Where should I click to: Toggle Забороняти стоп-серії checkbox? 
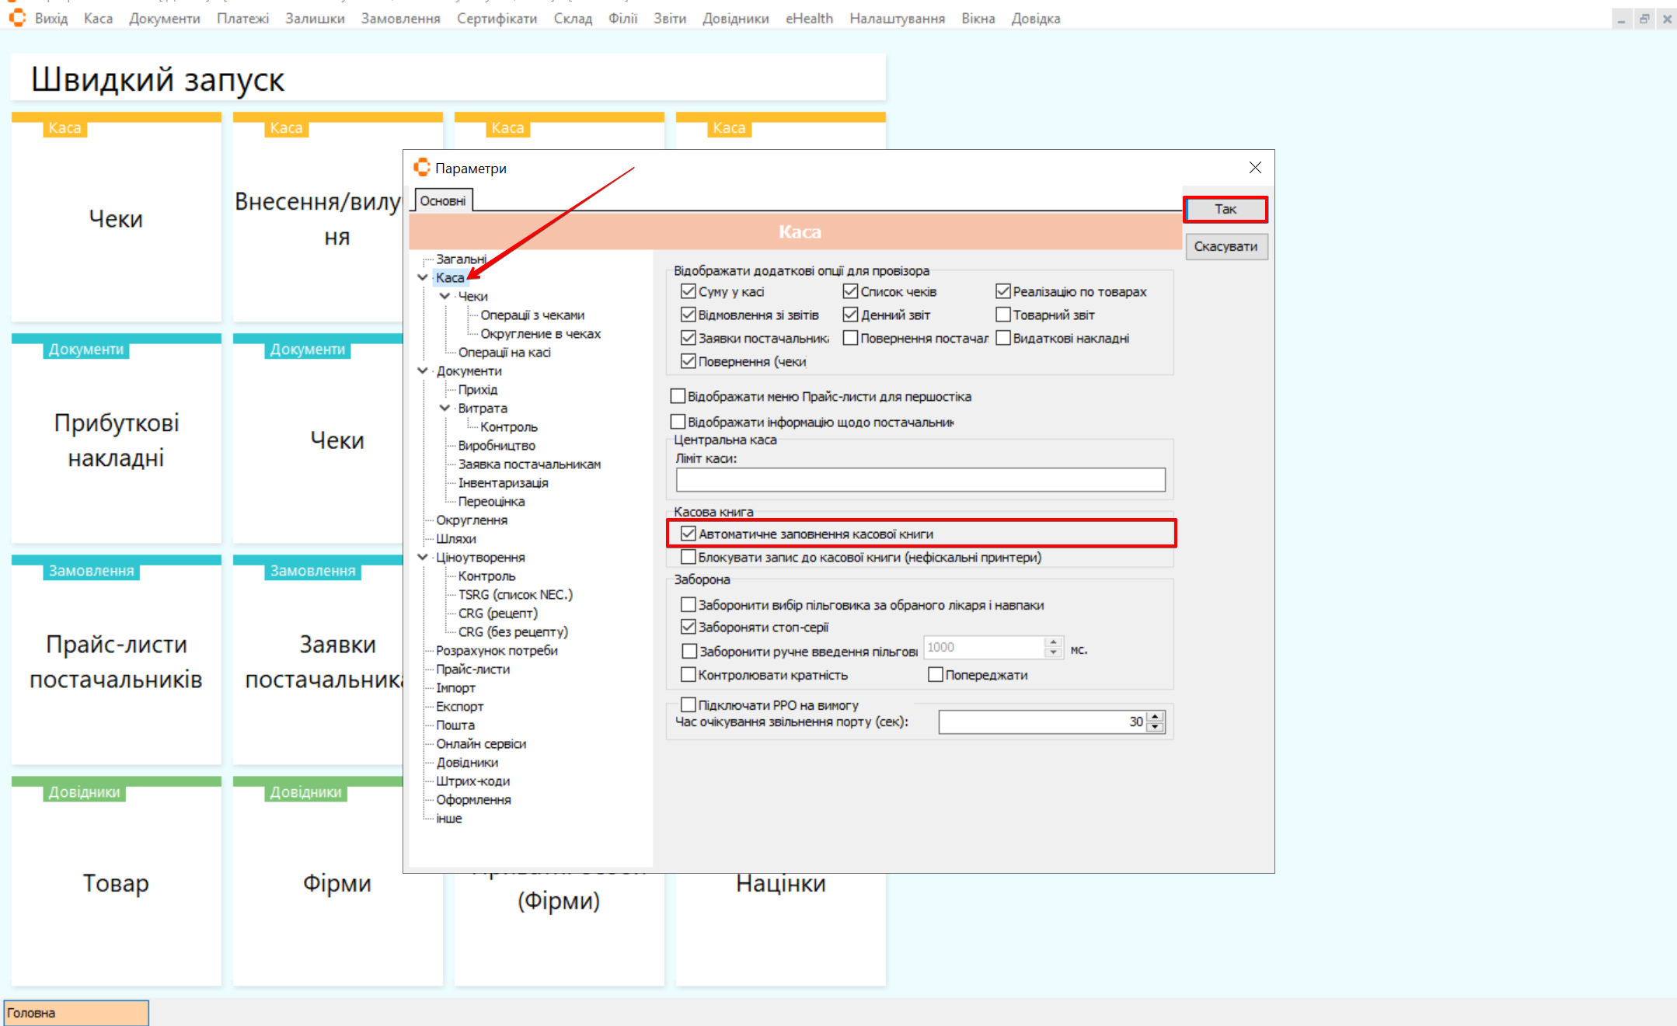(x=688, y=627)
